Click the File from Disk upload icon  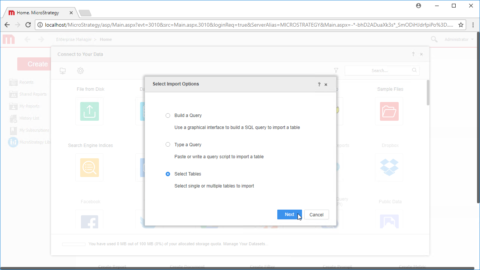[x=89, y=111]
